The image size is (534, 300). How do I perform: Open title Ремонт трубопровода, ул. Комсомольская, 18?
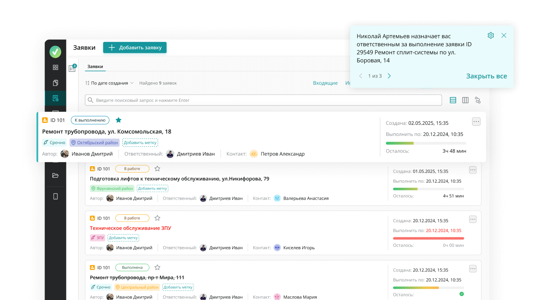[107, 131]
